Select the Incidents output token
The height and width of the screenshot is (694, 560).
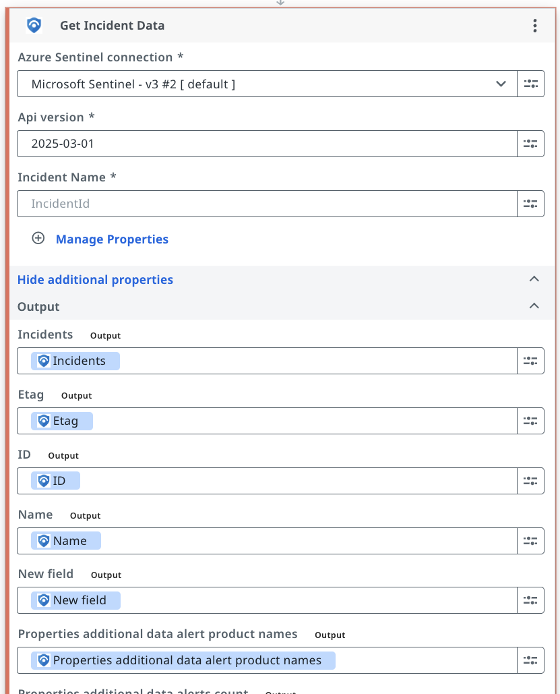click(x=75, y=361)
